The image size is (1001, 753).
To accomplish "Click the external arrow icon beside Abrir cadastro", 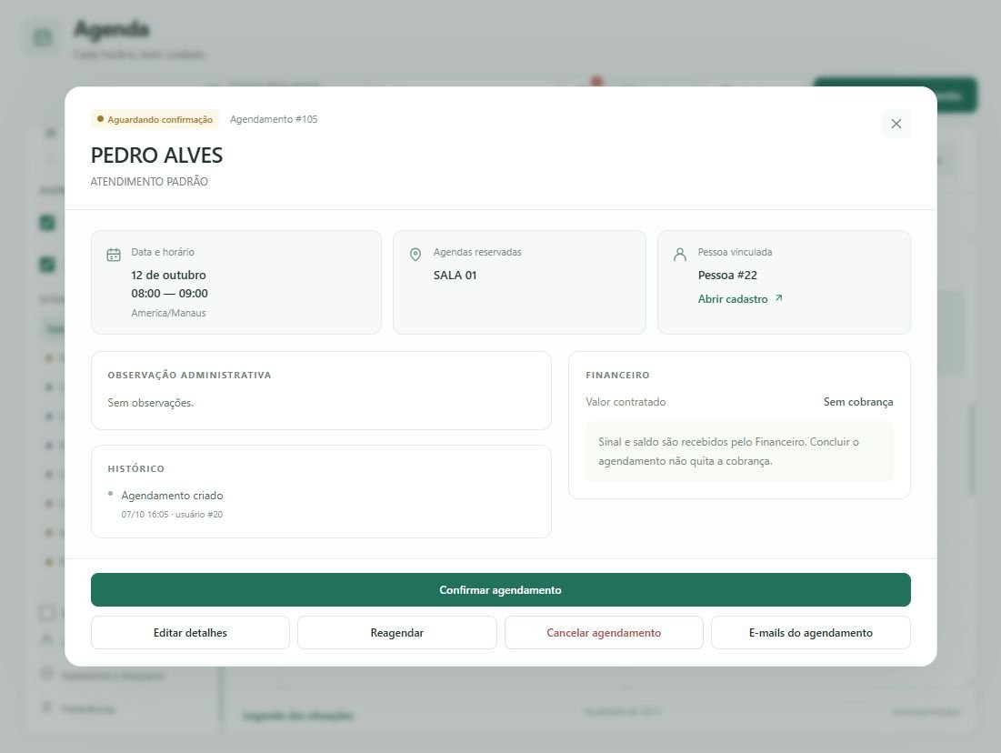I will pos(778,298).
